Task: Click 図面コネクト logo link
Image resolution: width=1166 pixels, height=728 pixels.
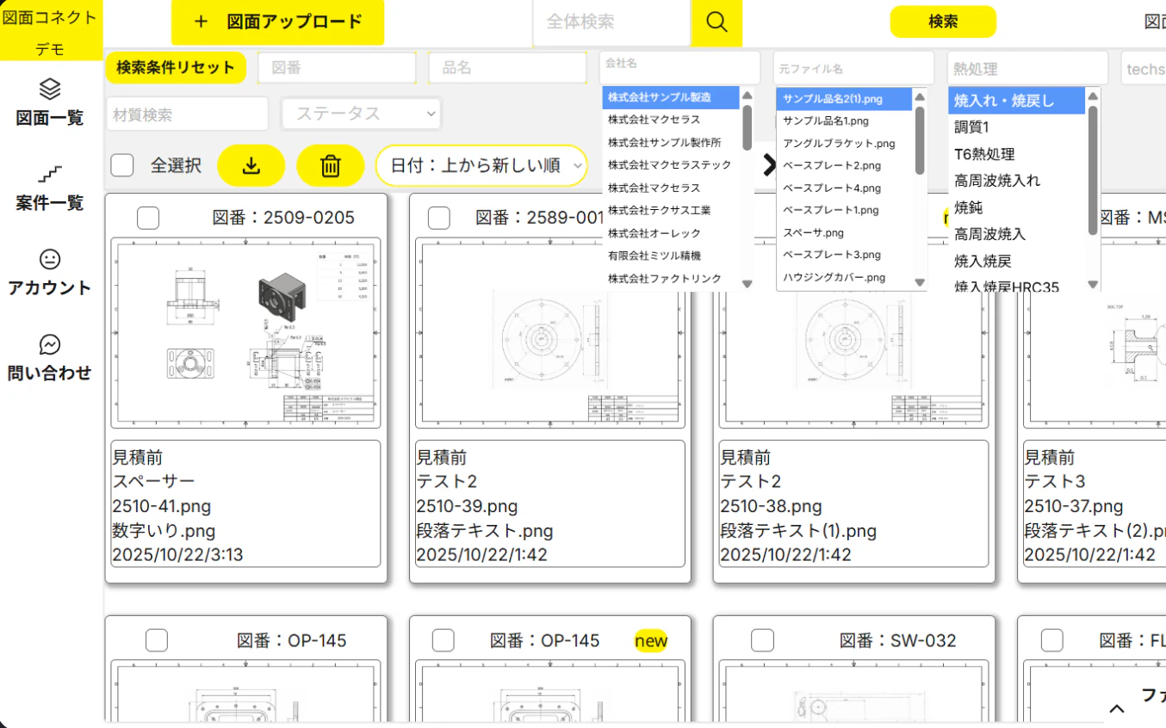Action: pyautogui.click(x=50, y=19)
